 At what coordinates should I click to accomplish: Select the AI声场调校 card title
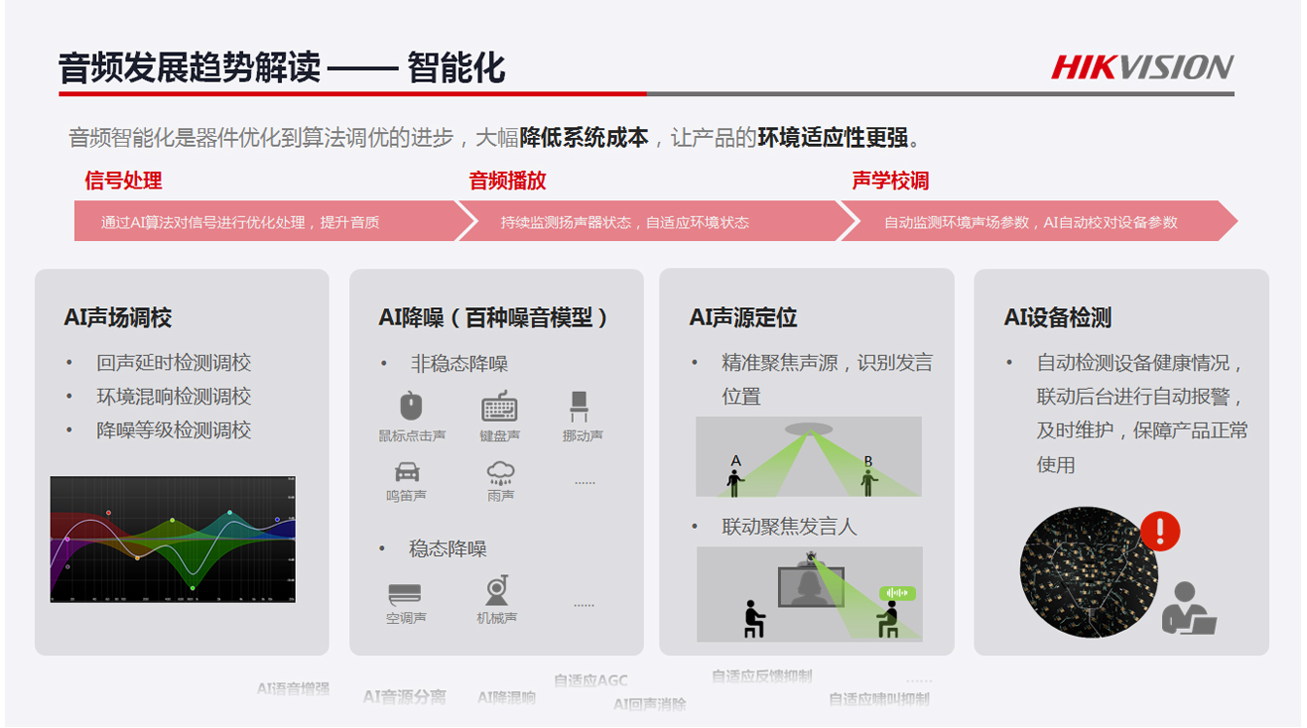[118, 318]
